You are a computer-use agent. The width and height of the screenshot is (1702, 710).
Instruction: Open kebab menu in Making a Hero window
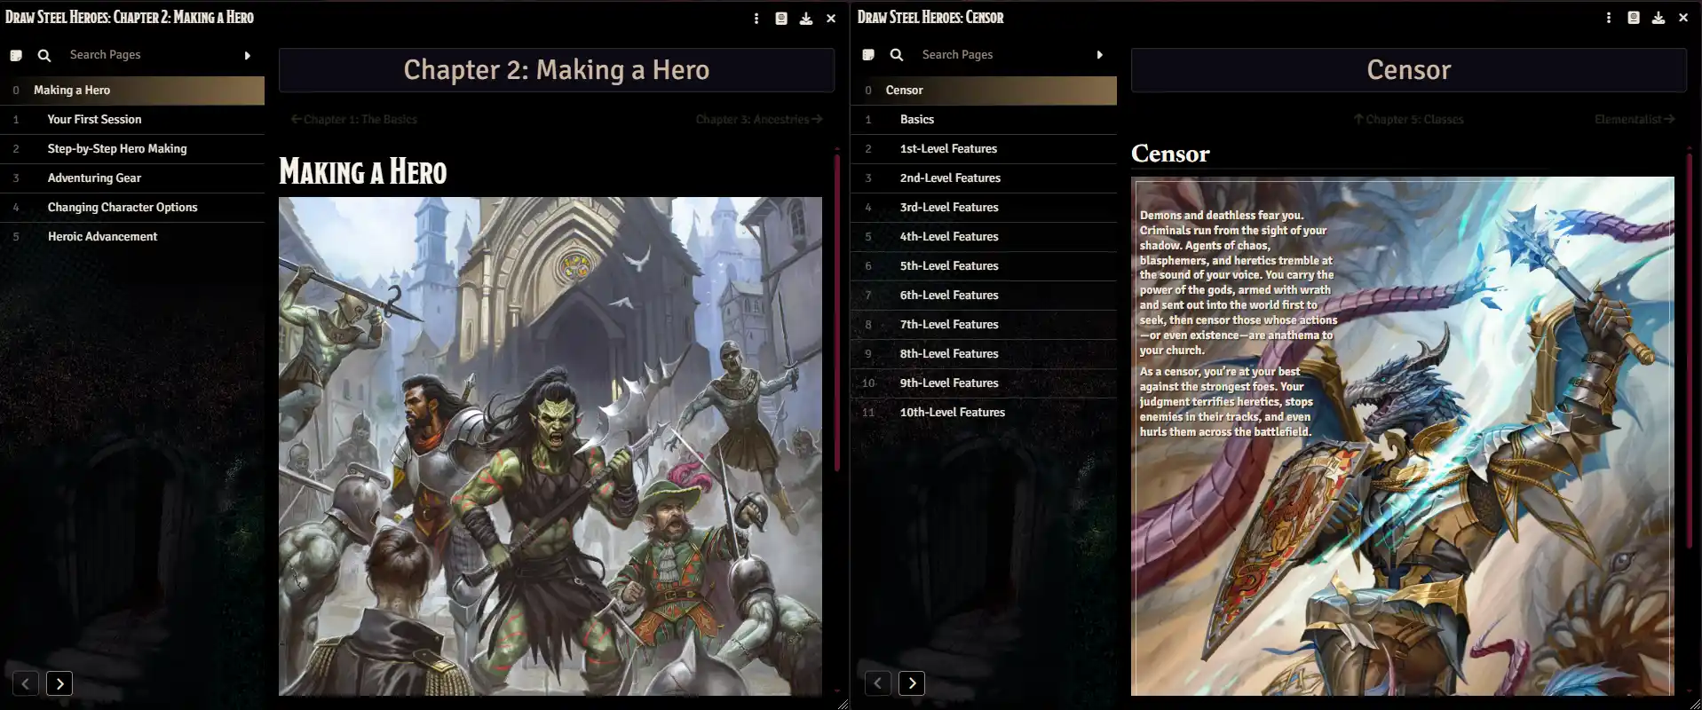[x=756, y=18]
